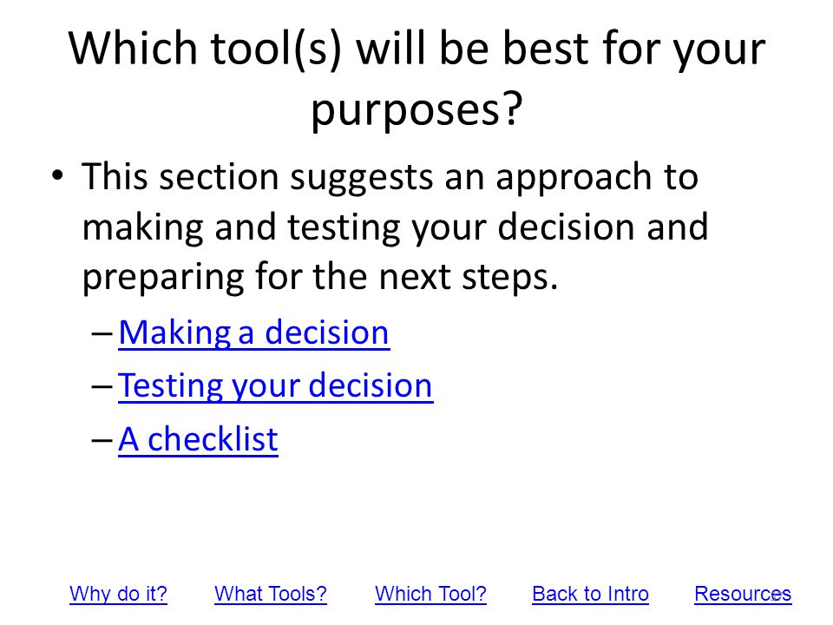This screenshot has width=833, height=625.
Task: Click the dash before A checklist
Action: pyautogui.click(x=102, y=439)
